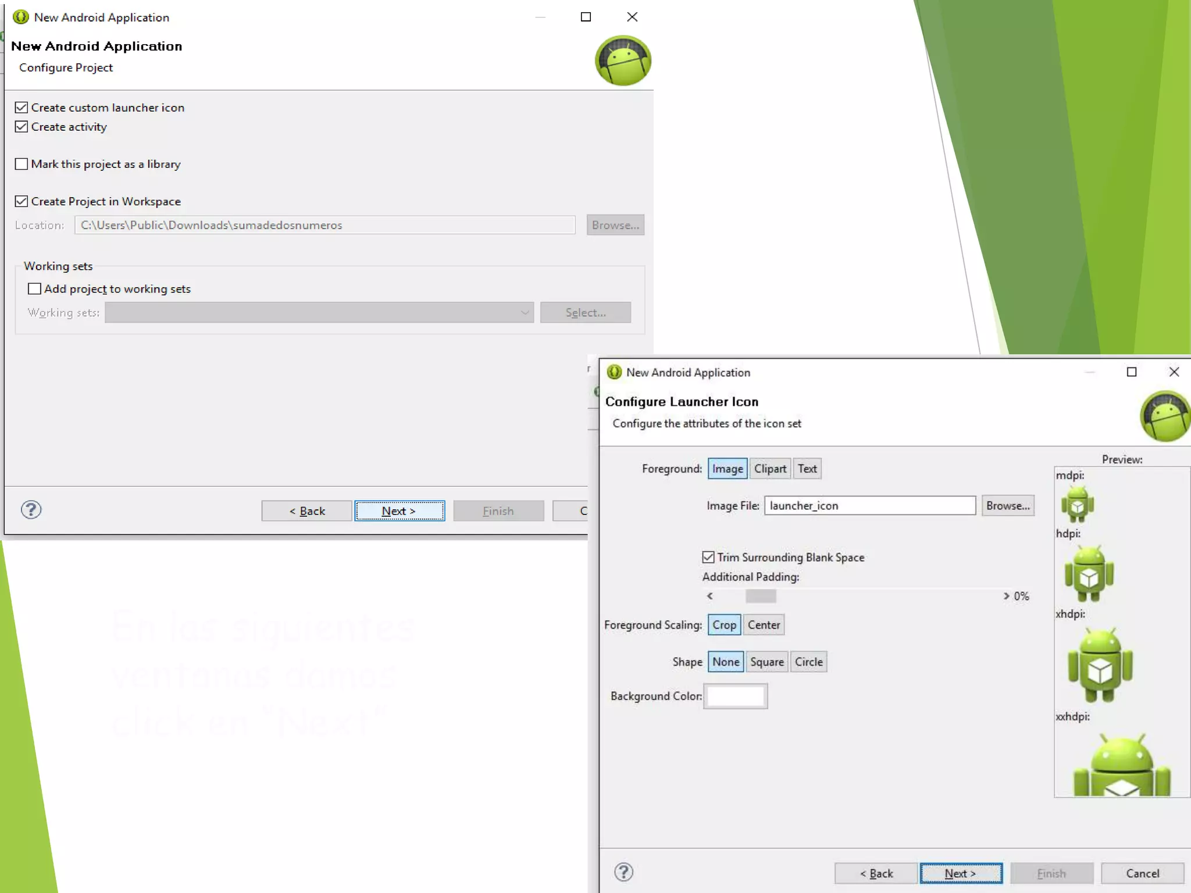This screenshot has height=893, width=1191.
Task: Click the Image File input field
Action: (870, 506)
